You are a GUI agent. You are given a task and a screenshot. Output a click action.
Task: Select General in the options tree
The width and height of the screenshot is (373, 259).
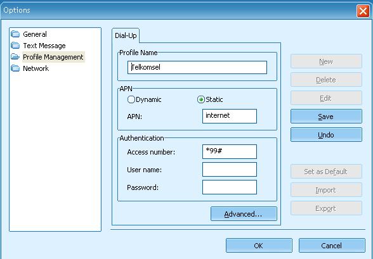[x=35, y=34]
